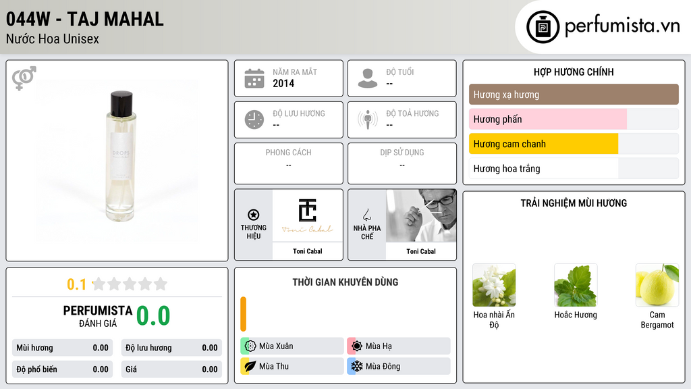Click the perfumista.vn site name
Image resolution: width=691 pixels, height=389 pixels.
(622, 26)
